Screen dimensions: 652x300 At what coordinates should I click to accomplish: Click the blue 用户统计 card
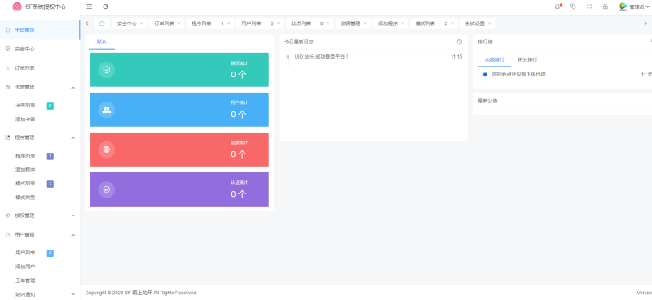pyautogui.click(x=179, y=110)
